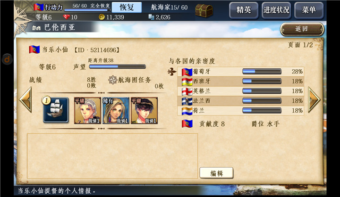
Task: Click the 恢复 button
Action: pos(127,8)
